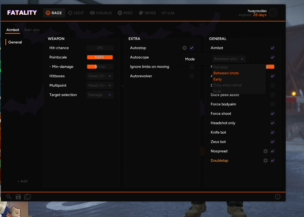Click the user profile avatar
The height and width of the screenshot is (217, 304).
[273, 13]
